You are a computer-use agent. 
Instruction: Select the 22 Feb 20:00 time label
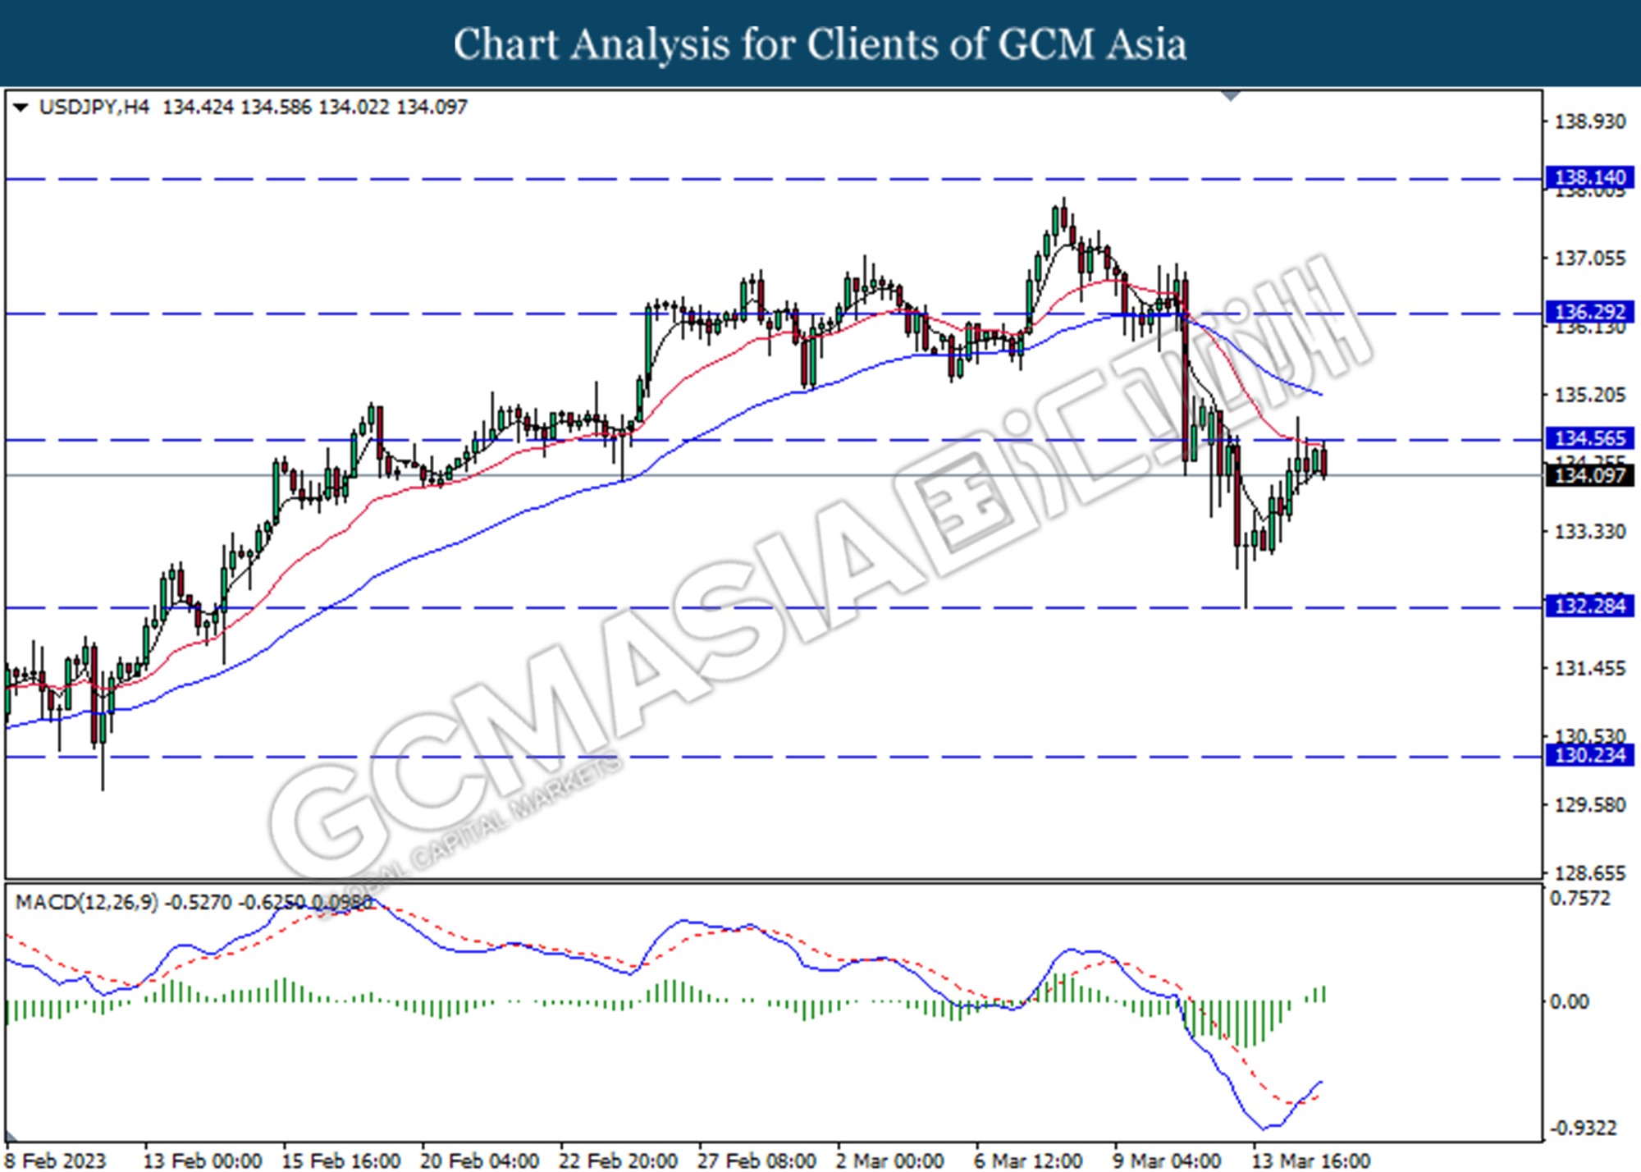[619, 1161]
